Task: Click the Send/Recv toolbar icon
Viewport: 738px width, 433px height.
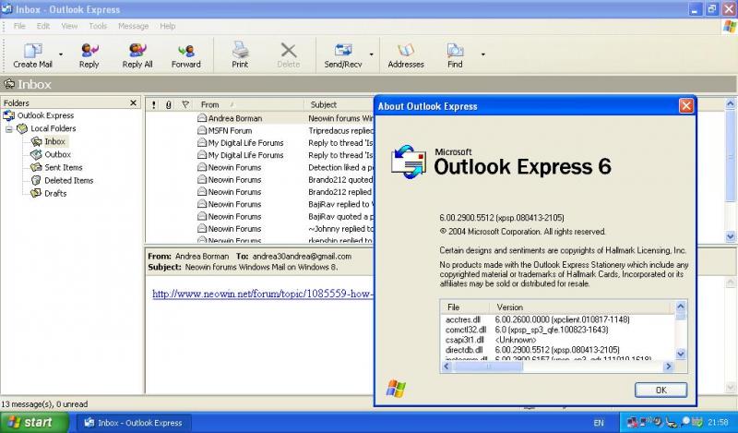Action: click(343, 55)
